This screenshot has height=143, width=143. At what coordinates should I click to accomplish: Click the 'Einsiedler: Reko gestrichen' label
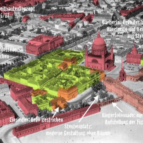[x=36, y=120]
